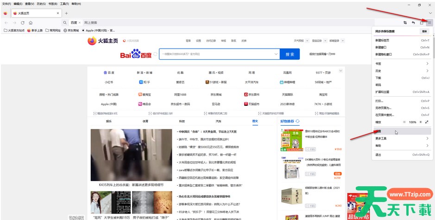Screen dimensions: 435x220
Task: Open the Baidu search suggestions dropdown
Action: (x=276, y=54)
